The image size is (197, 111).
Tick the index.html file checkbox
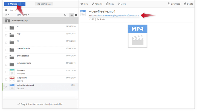[x=6, y=79]
